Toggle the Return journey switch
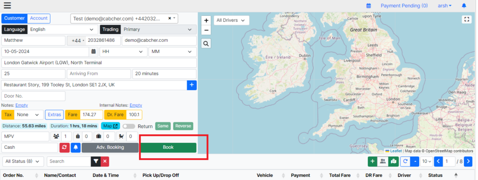The width and height of the screenshot is (478, 180). pyautogui.click(x=129, y=126)
